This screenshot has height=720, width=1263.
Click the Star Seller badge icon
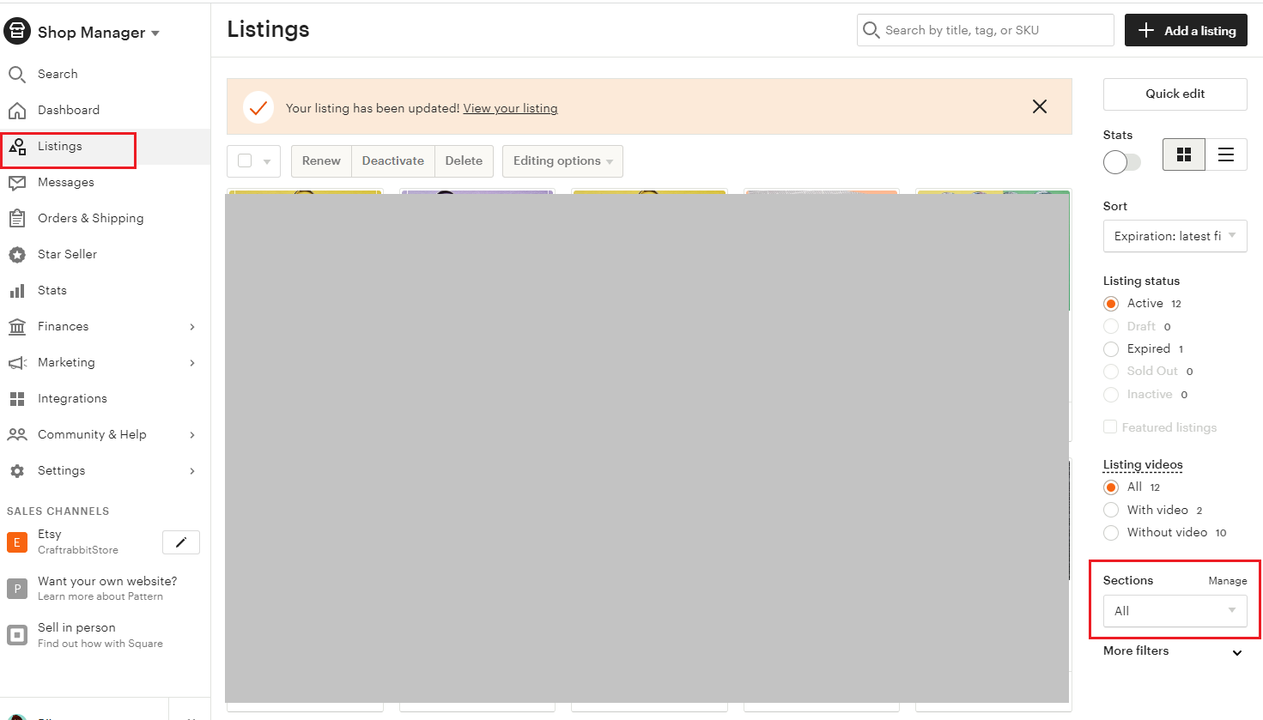(17, 255)
